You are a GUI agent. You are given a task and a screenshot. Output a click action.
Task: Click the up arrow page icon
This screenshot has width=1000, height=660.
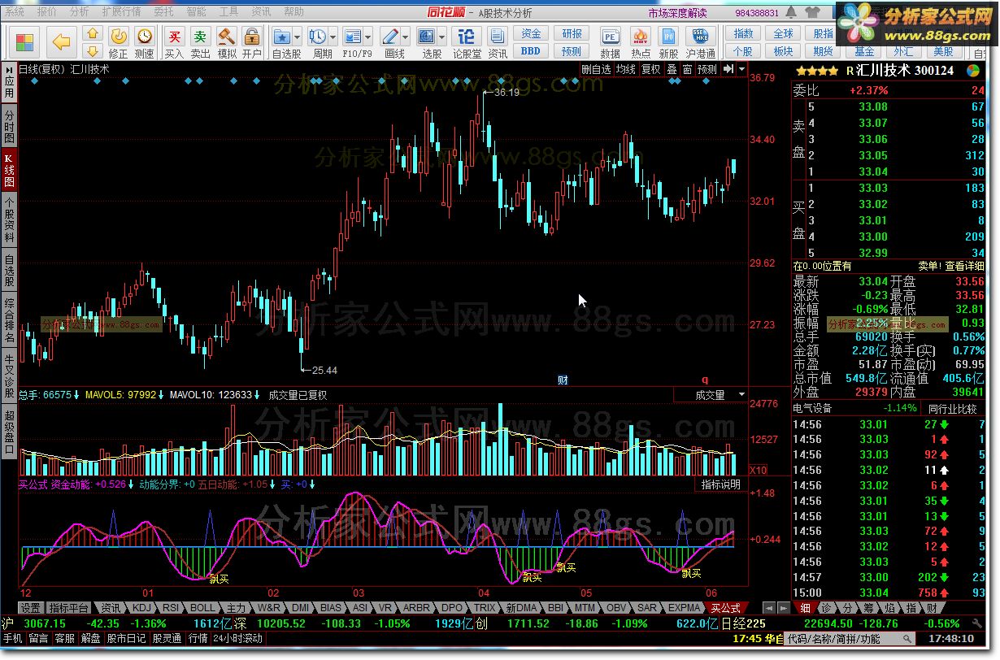click(92, 33)
